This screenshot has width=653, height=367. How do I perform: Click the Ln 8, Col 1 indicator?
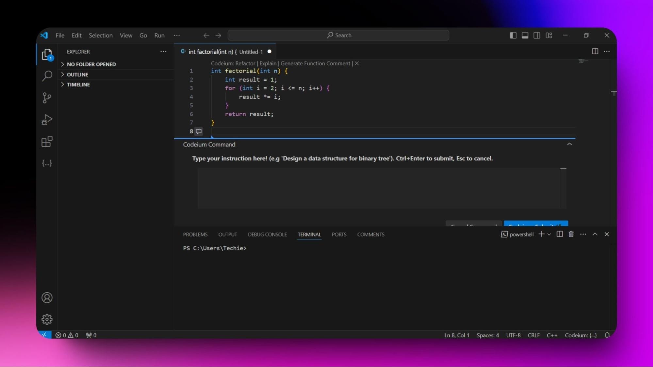tap(457, 335)
